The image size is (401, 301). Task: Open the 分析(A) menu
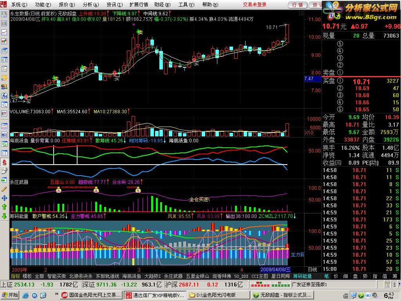90,5
